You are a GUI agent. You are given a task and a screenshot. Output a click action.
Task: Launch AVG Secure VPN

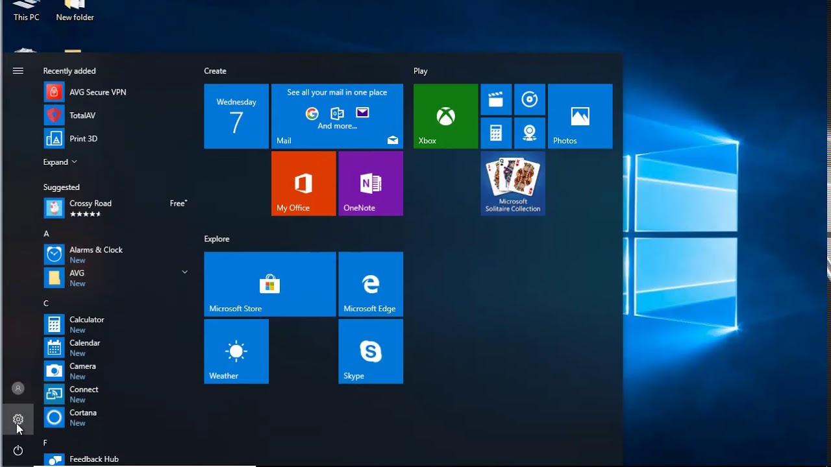pos(116,92)
